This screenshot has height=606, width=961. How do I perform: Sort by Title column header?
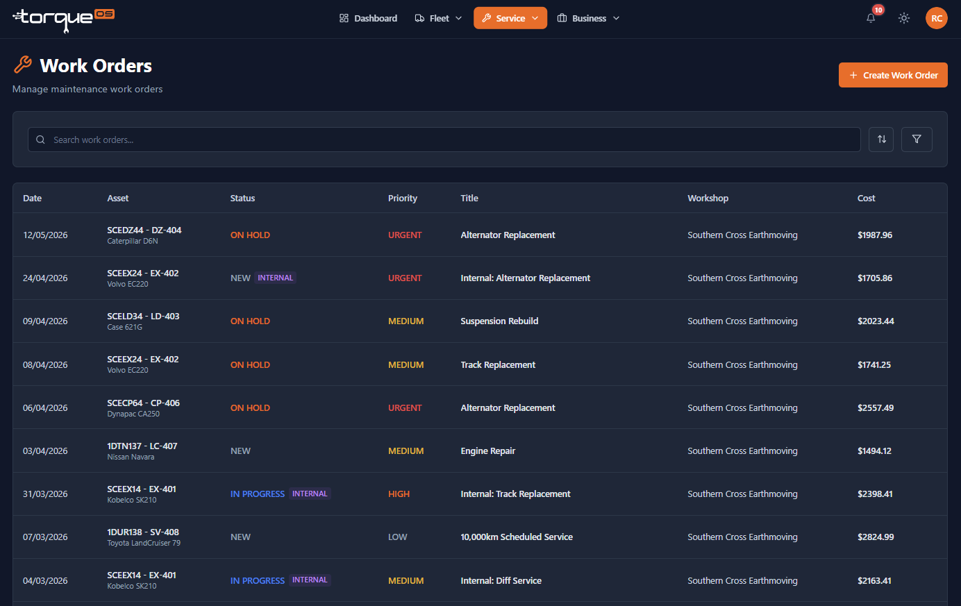(469, 198)
